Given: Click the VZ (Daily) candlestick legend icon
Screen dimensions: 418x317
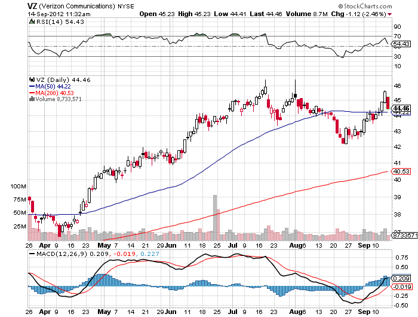Looking at the screenshot, I should coord(32,80).
